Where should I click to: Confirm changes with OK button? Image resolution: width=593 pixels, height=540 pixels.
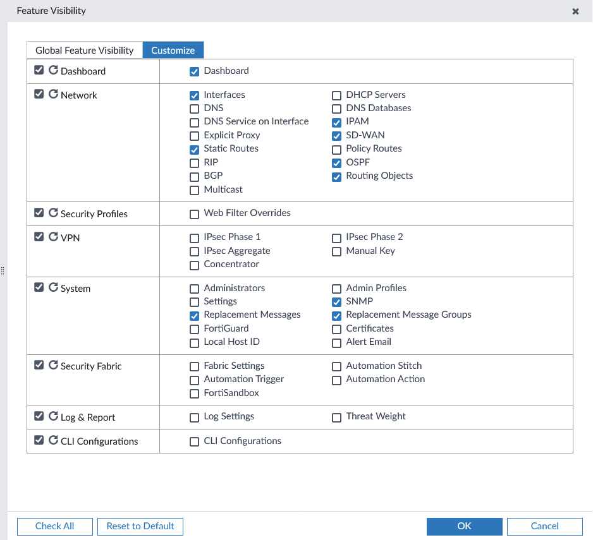[465, 526]
